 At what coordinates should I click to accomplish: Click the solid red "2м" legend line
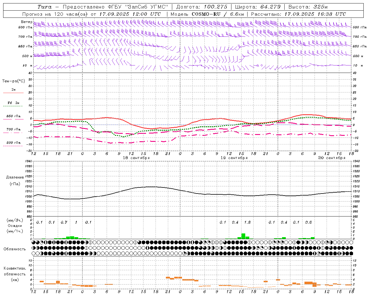[x=13, y=93]
